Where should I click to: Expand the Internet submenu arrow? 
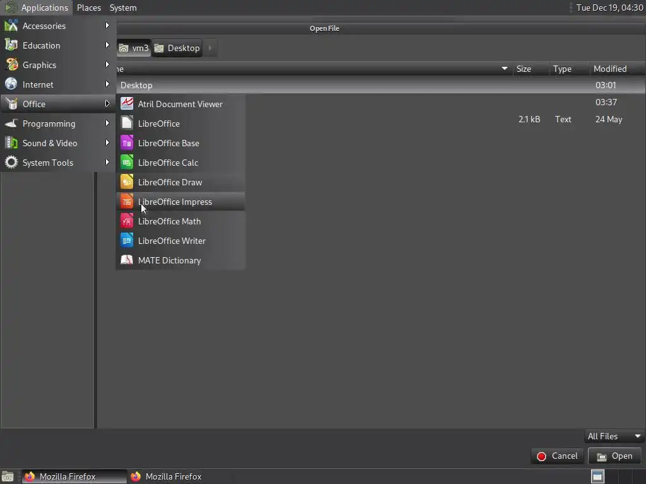tap(107, 84)
